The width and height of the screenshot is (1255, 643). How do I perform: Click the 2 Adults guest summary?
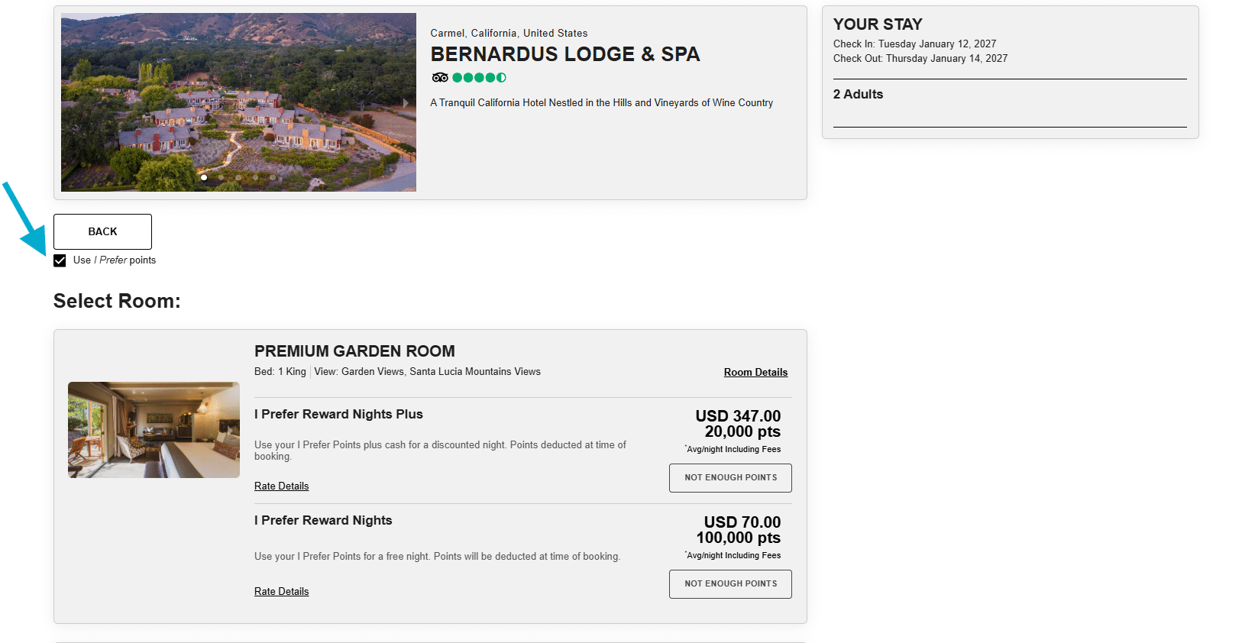click(x=858, y=95)
